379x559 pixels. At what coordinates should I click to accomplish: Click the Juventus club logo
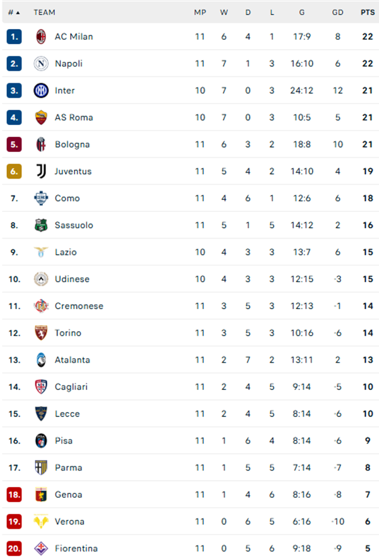coord(40,171)
